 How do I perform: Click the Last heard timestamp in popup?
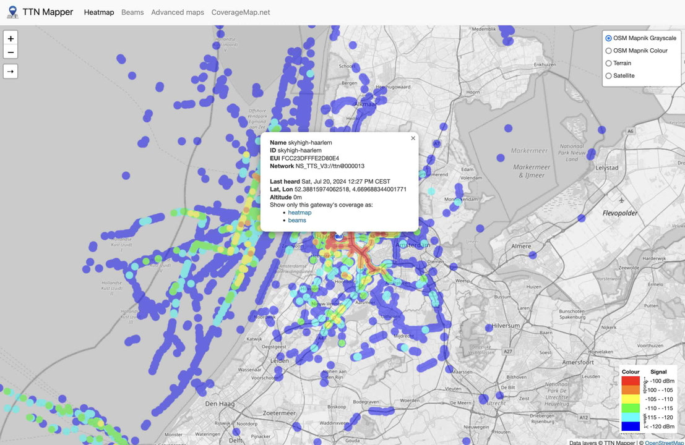346,182
